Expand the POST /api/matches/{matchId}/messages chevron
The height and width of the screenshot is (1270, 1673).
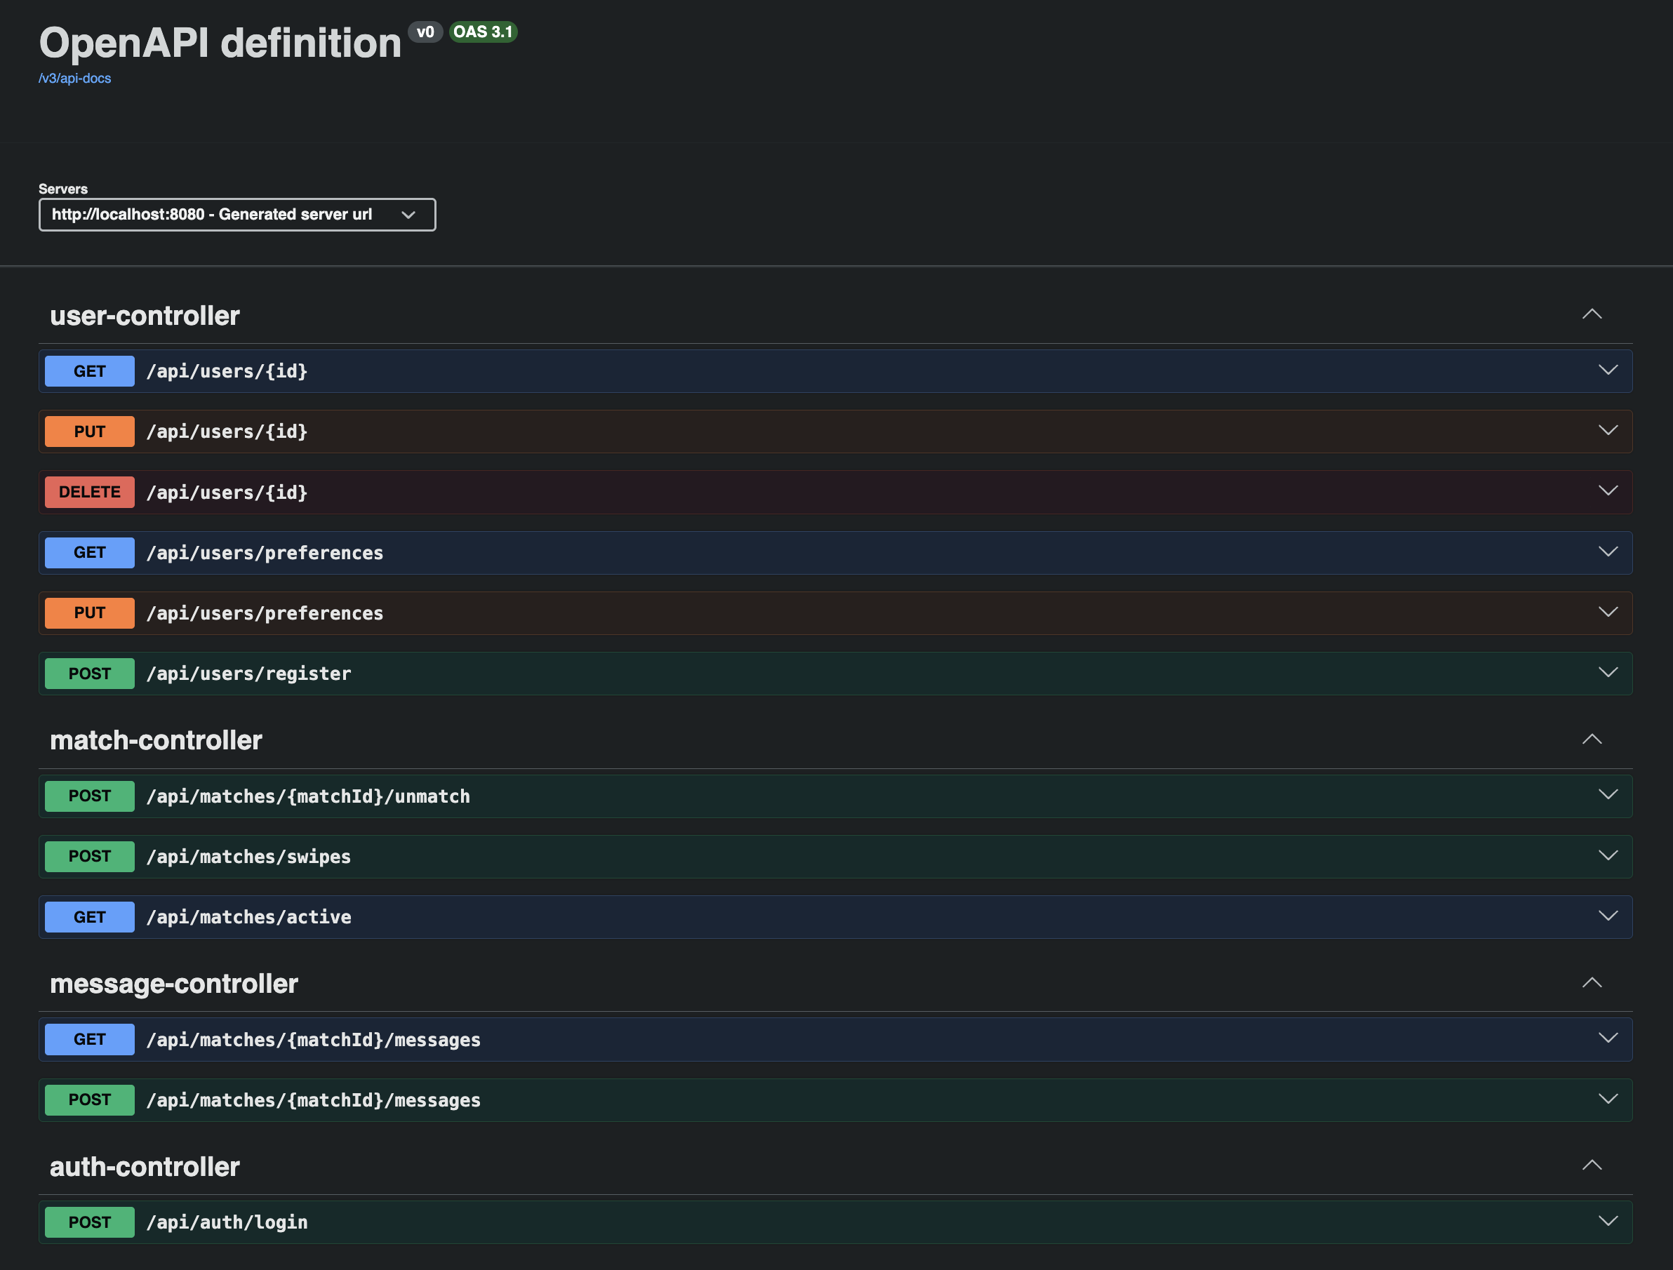click(x=1608, y=1099)
